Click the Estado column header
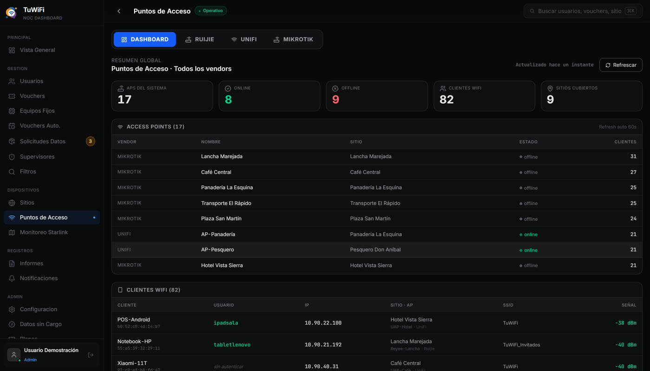This screenshot has width=650, height=371. click(x=528, y=142)
